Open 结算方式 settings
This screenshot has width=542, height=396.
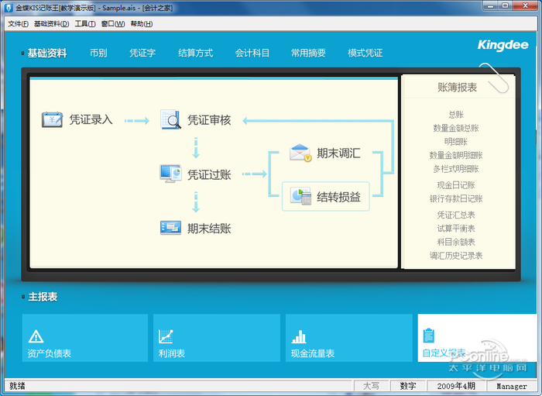pos(195,53)
